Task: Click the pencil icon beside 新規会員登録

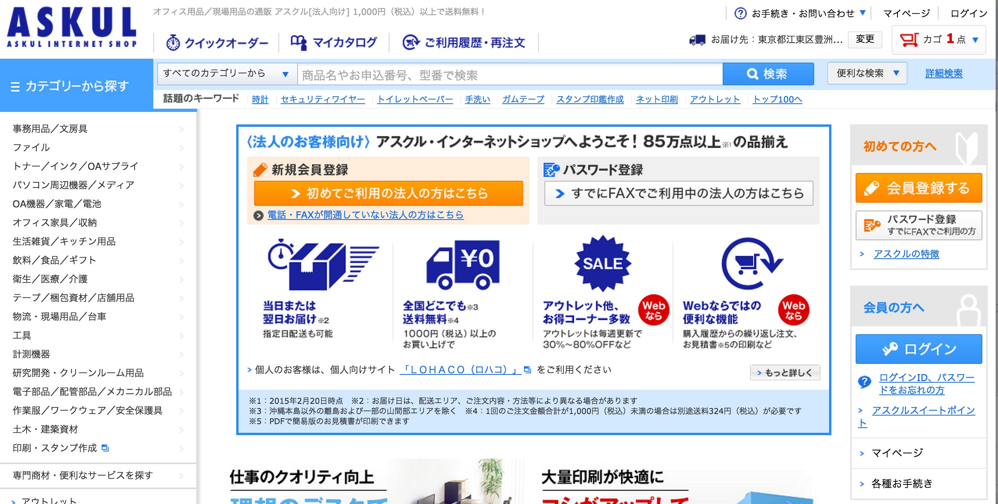Action: [x=260, y=170]
